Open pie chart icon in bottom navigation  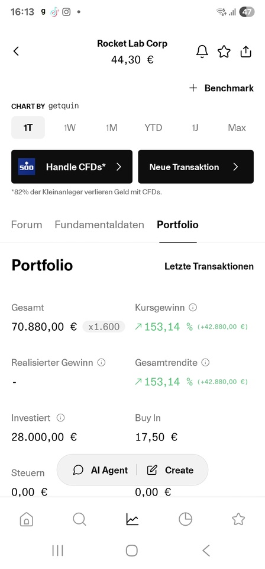click(185, 519)
